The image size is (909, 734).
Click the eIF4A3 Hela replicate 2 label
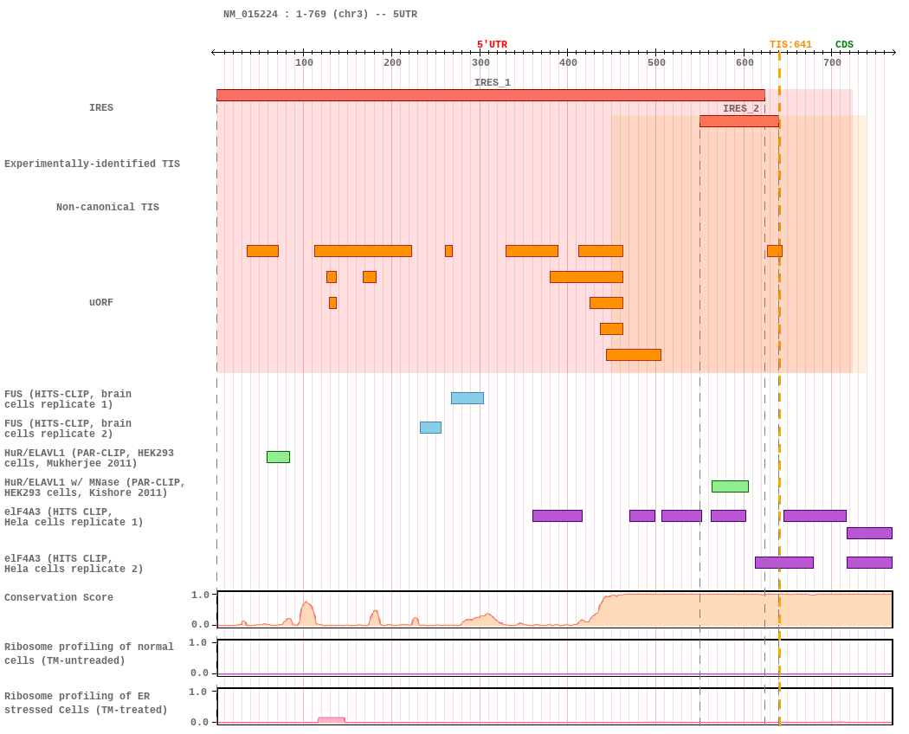[x=74, y=564]
